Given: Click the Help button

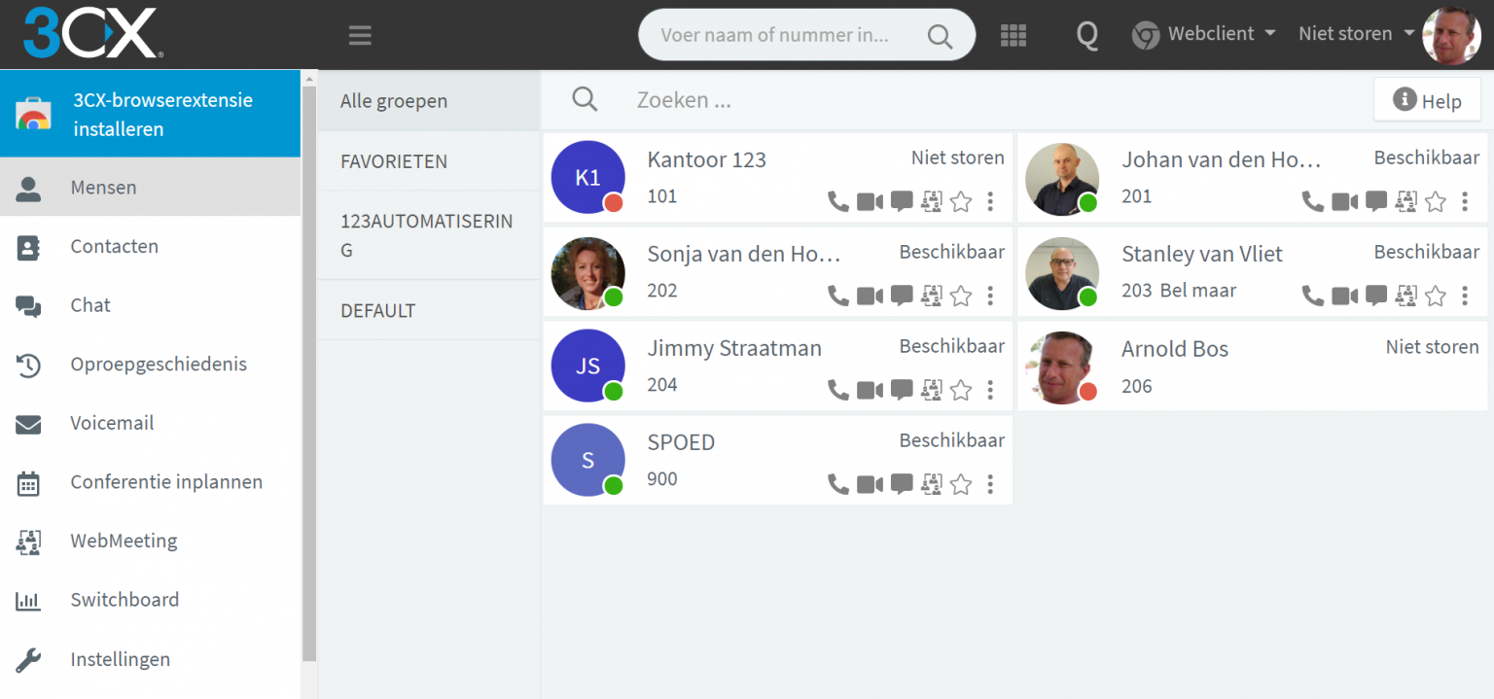Looking at the screenshot, I should (1427, 100).
